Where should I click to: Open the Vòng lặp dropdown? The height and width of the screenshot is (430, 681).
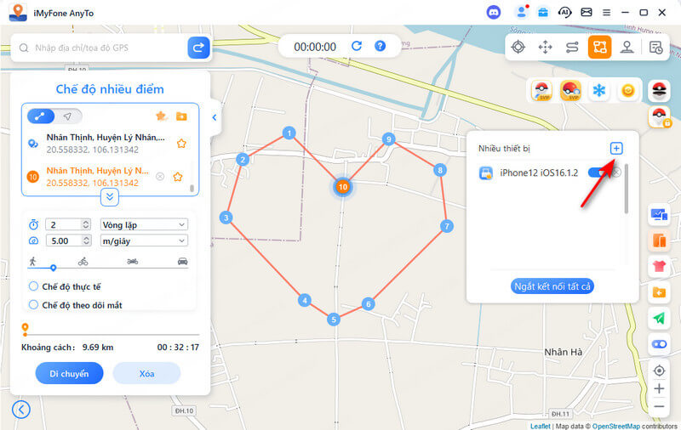141,224
